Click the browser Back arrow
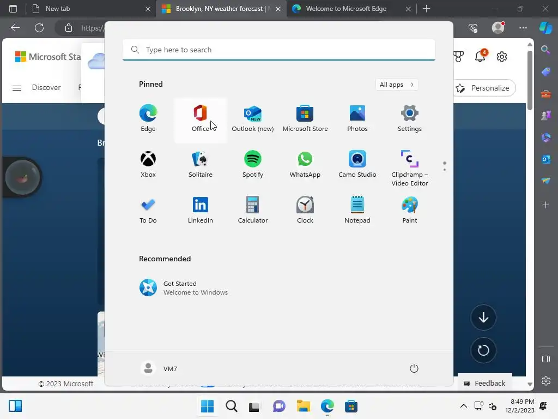The height and width of the screenshot is (419, 558). 15,28
